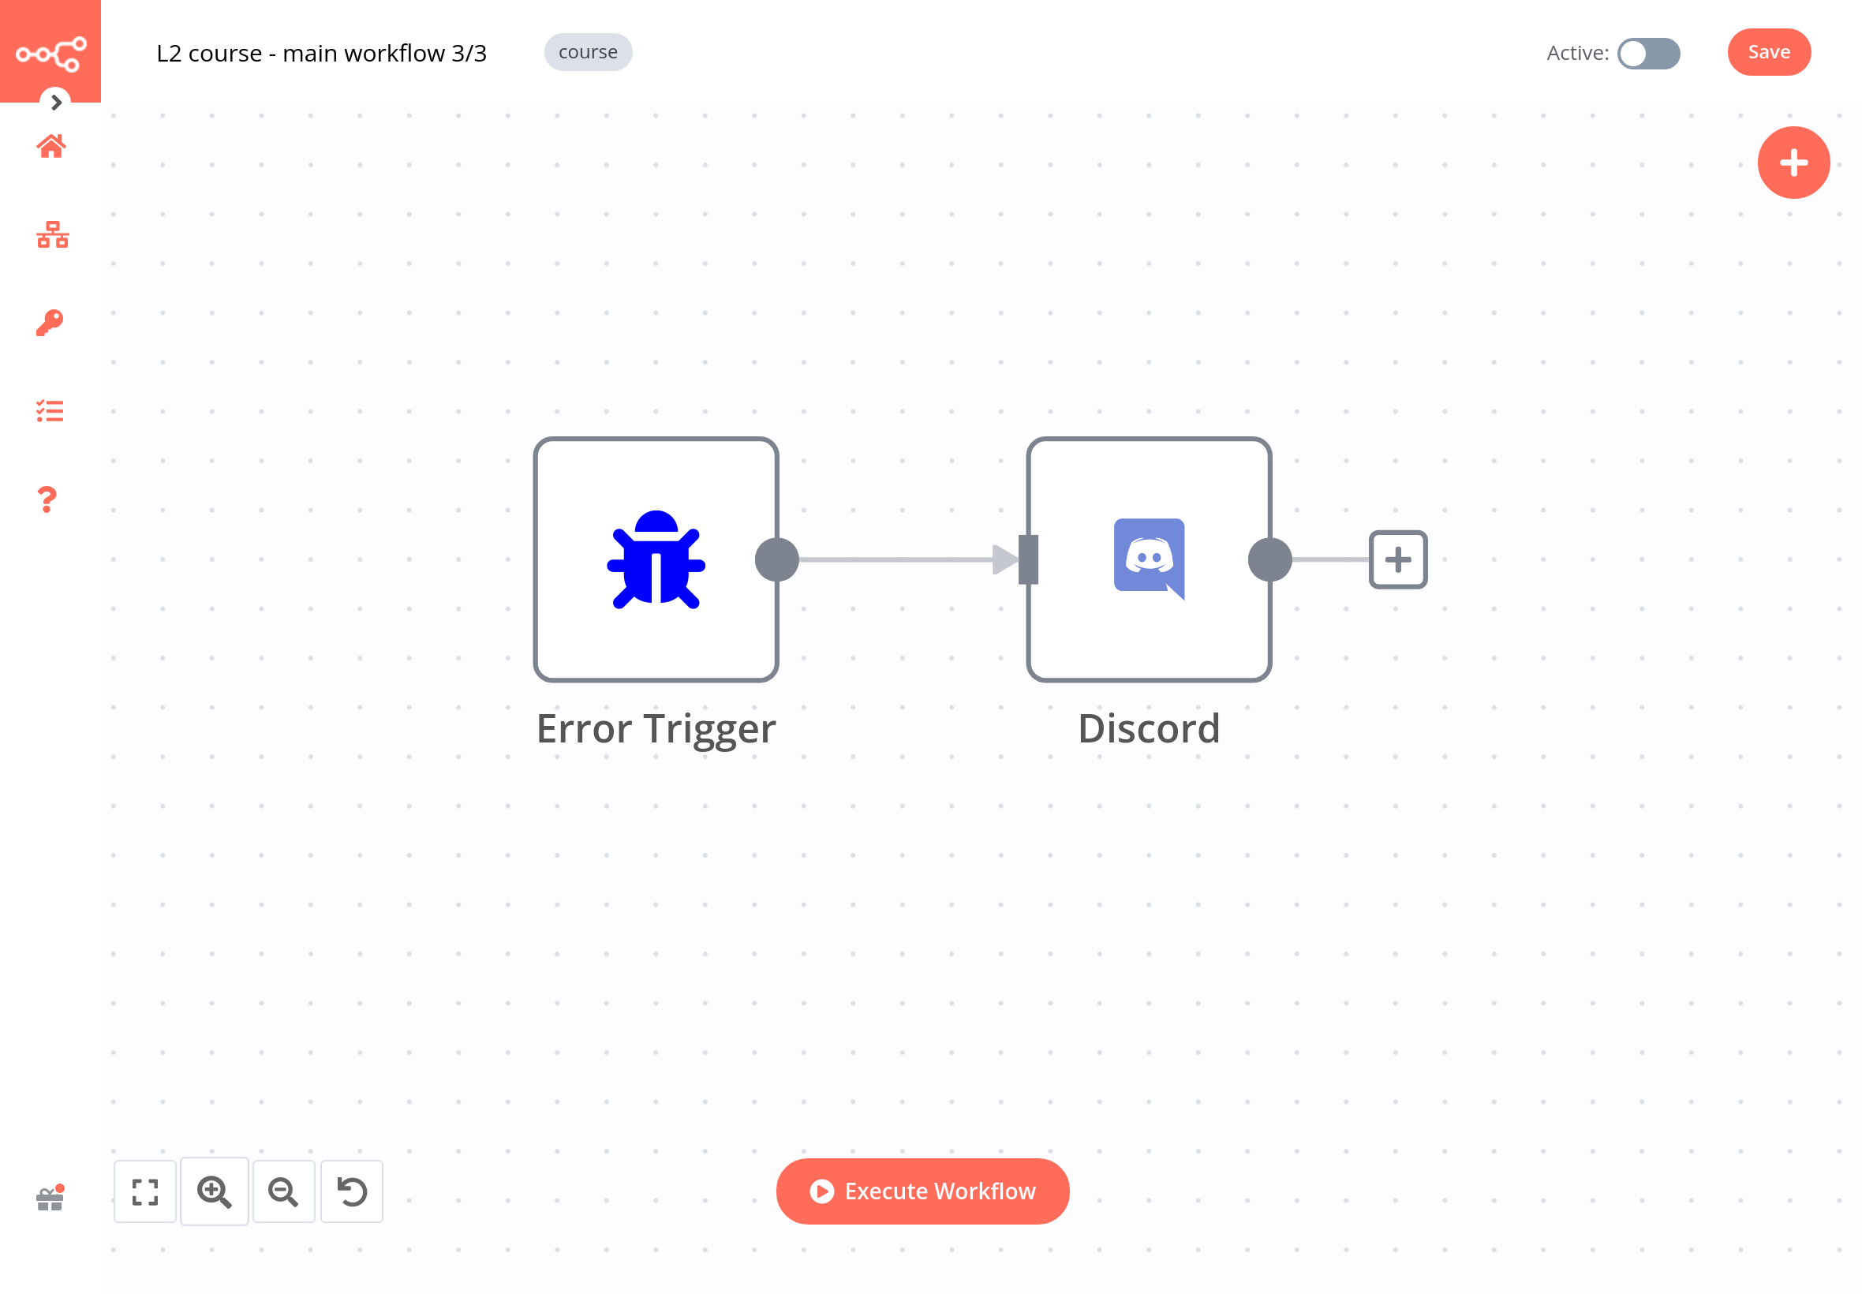
Task: Reset canvas zoom with the undo arrow icon
Action: [x=352, y=1192]
